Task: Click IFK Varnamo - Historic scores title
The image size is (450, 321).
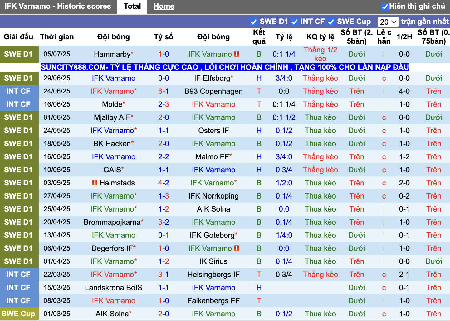Action: tap(58, 6)
